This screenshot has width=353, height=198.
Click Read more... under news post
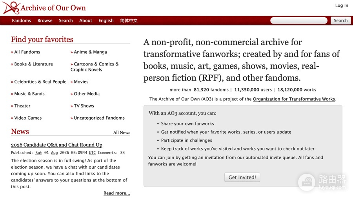click(x=116, y=193)
